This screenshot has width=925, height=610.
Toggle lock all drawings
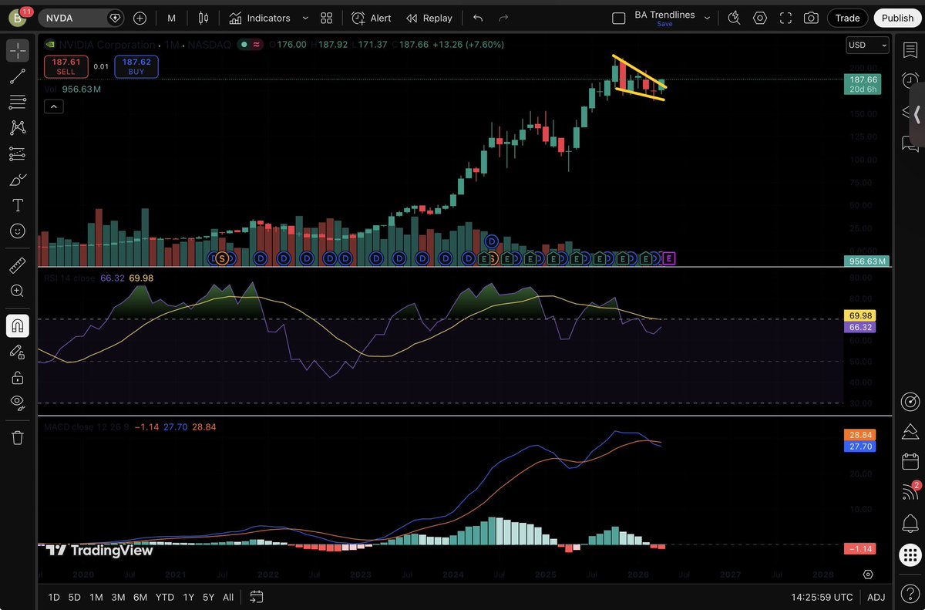pos(18,377)
